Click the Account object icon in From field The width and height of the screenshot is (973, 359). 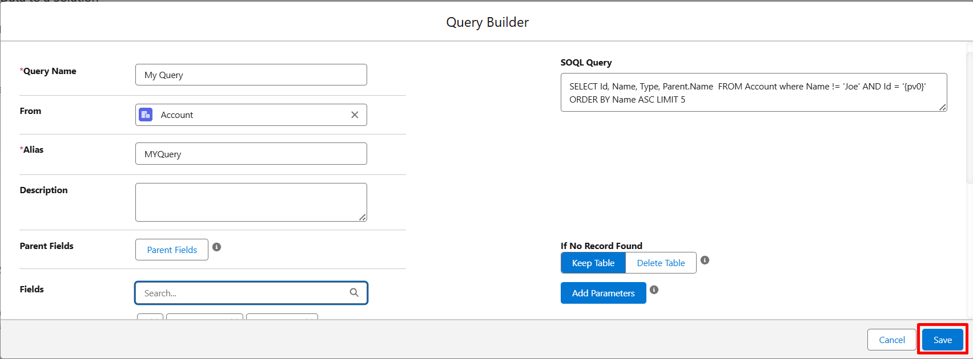(146, 115)
